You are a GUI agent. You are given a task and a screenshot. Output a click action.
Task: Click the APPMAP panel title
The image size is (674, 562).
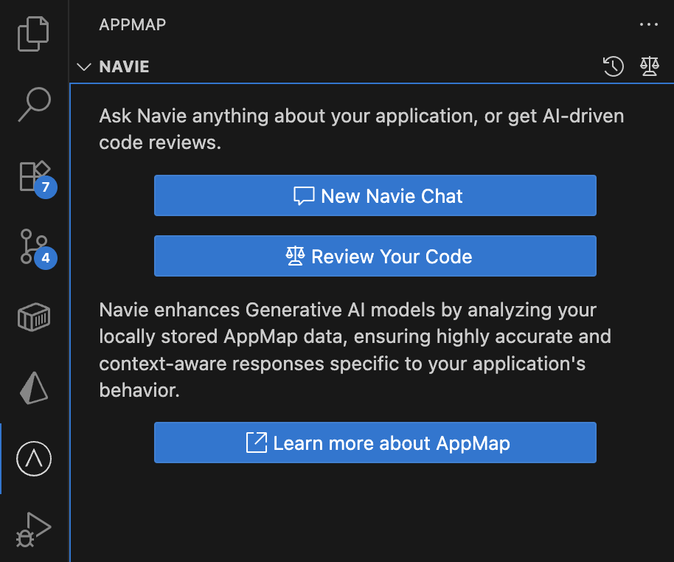pyautogui.click(x=133, y=24)
